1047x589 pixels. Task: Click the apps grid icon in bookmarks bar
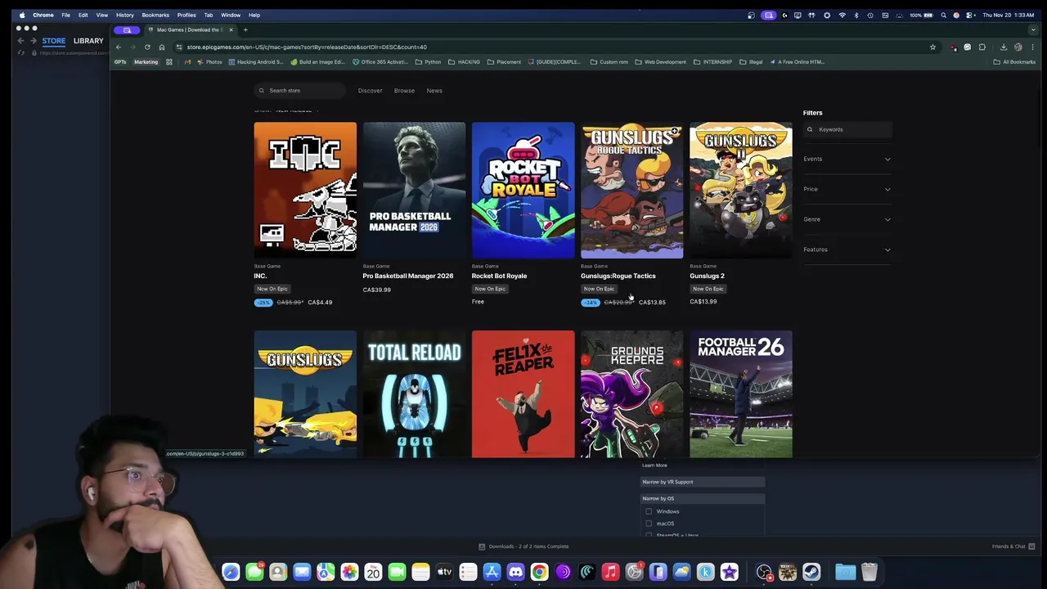tap(169, 61)
